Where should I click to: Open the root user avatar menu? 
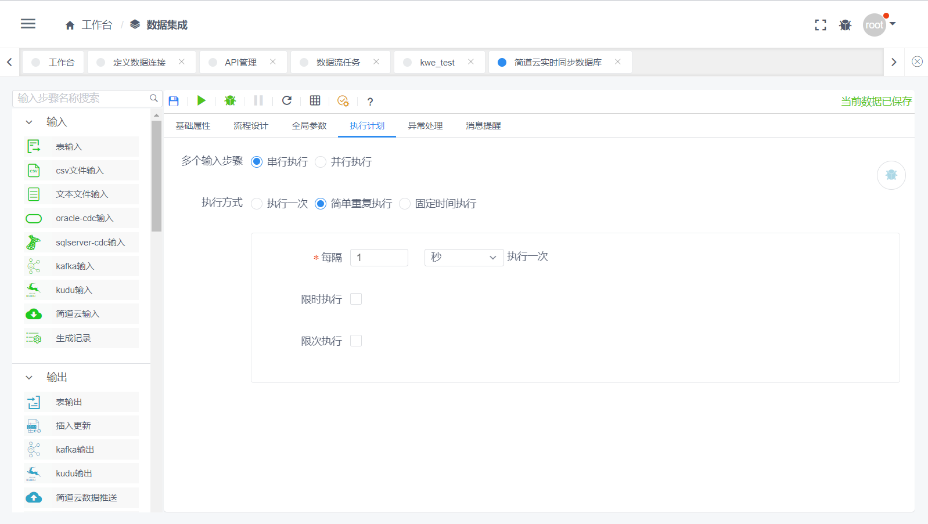coord(874,25)
